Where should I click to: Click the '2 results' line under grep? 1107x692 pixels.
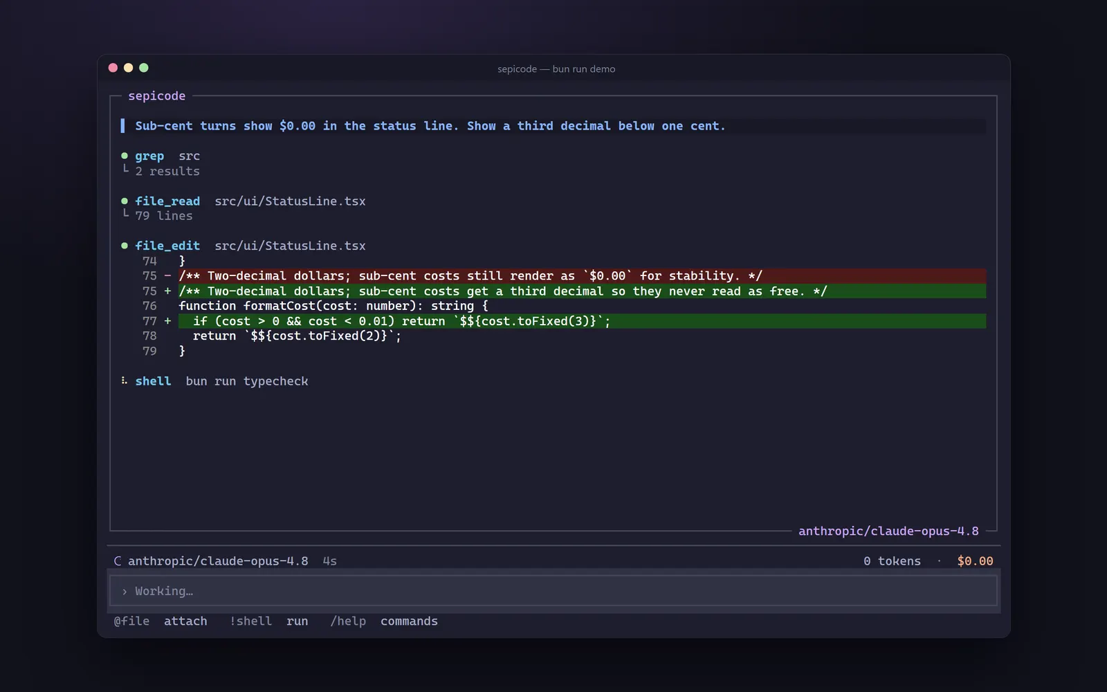pos(167,171)
